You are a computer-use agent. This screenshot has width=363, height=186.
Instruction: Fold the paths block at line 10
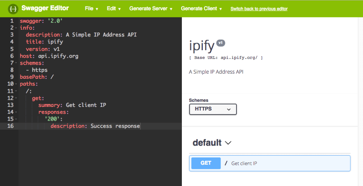[x=17, y=84]
